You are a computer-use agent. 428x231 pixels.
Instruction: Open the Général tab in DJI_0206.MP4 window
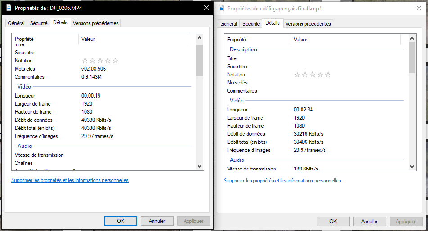click(16, 23)
